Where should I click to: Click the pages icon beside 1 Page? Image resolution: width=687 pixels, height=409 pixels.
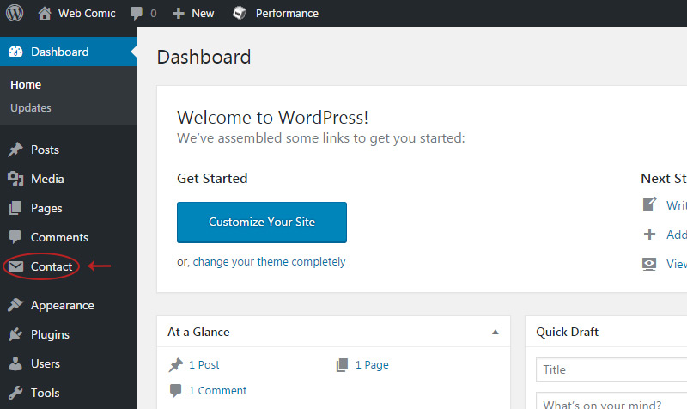[342, 364]
